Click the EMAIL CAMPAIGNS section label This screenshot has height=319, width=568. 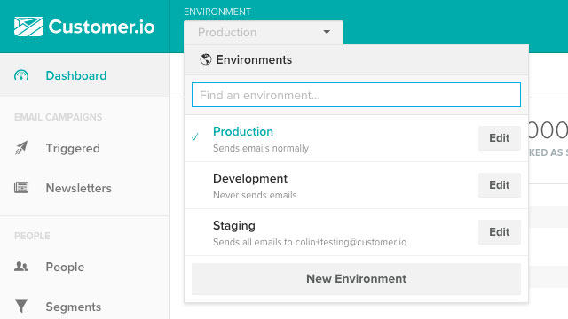pyautogui.click(x=59, y=117)
